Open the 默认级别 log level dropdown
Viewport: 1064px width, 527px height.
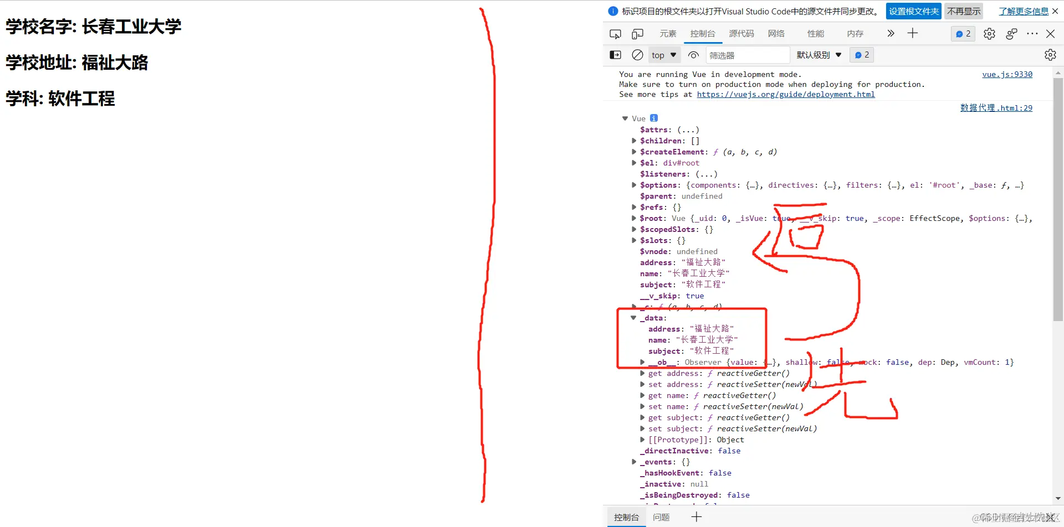(819, 55)
